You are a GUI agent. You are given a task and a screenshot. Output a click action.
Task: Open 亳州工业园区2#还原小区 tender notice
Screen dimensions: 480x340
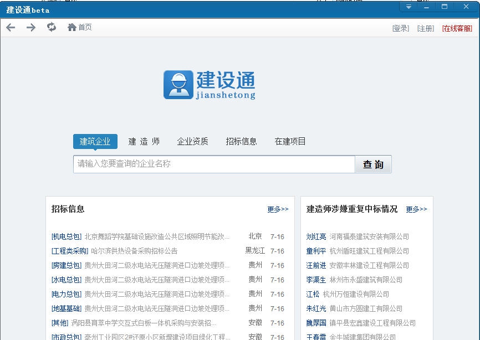point(157,337)
